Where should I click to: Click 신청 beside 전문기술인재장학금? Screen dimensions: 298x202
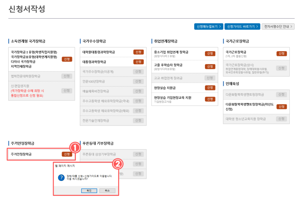point(138,120)
